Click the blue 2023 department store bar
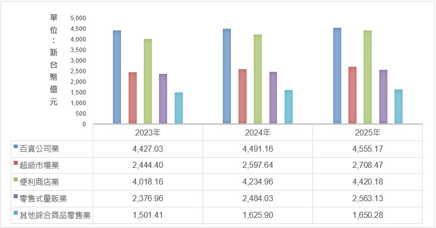Viewport: 436px width, 228px height. pos(117,77)
